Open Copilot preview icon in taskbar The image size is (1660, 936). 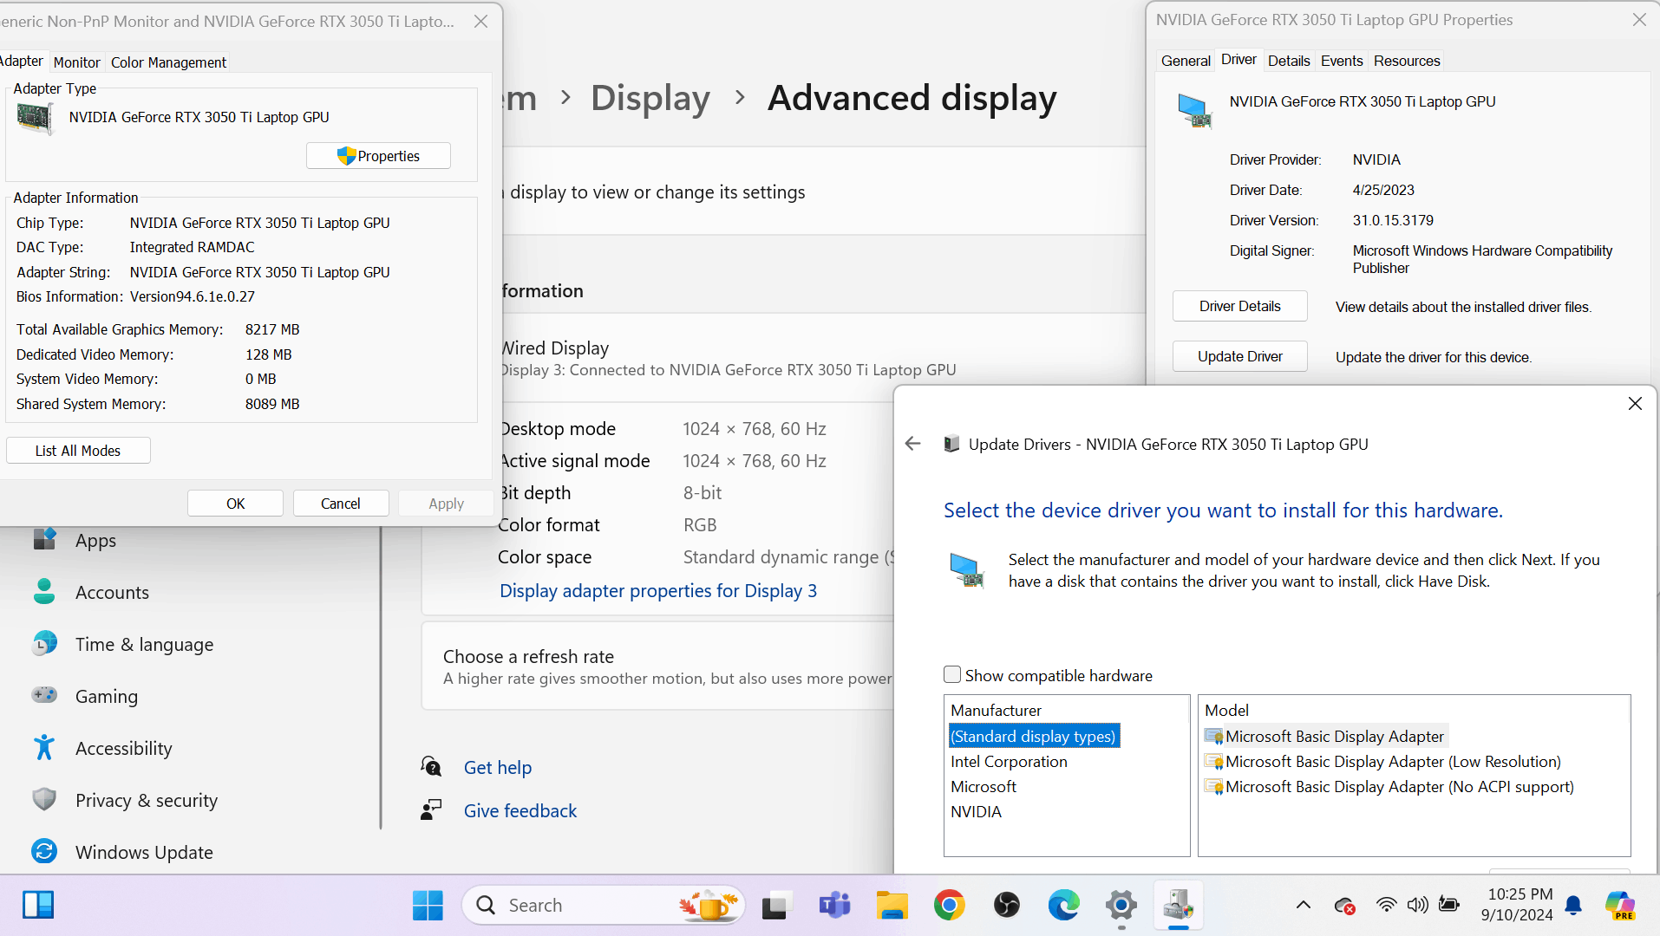tap(1620, 905)
